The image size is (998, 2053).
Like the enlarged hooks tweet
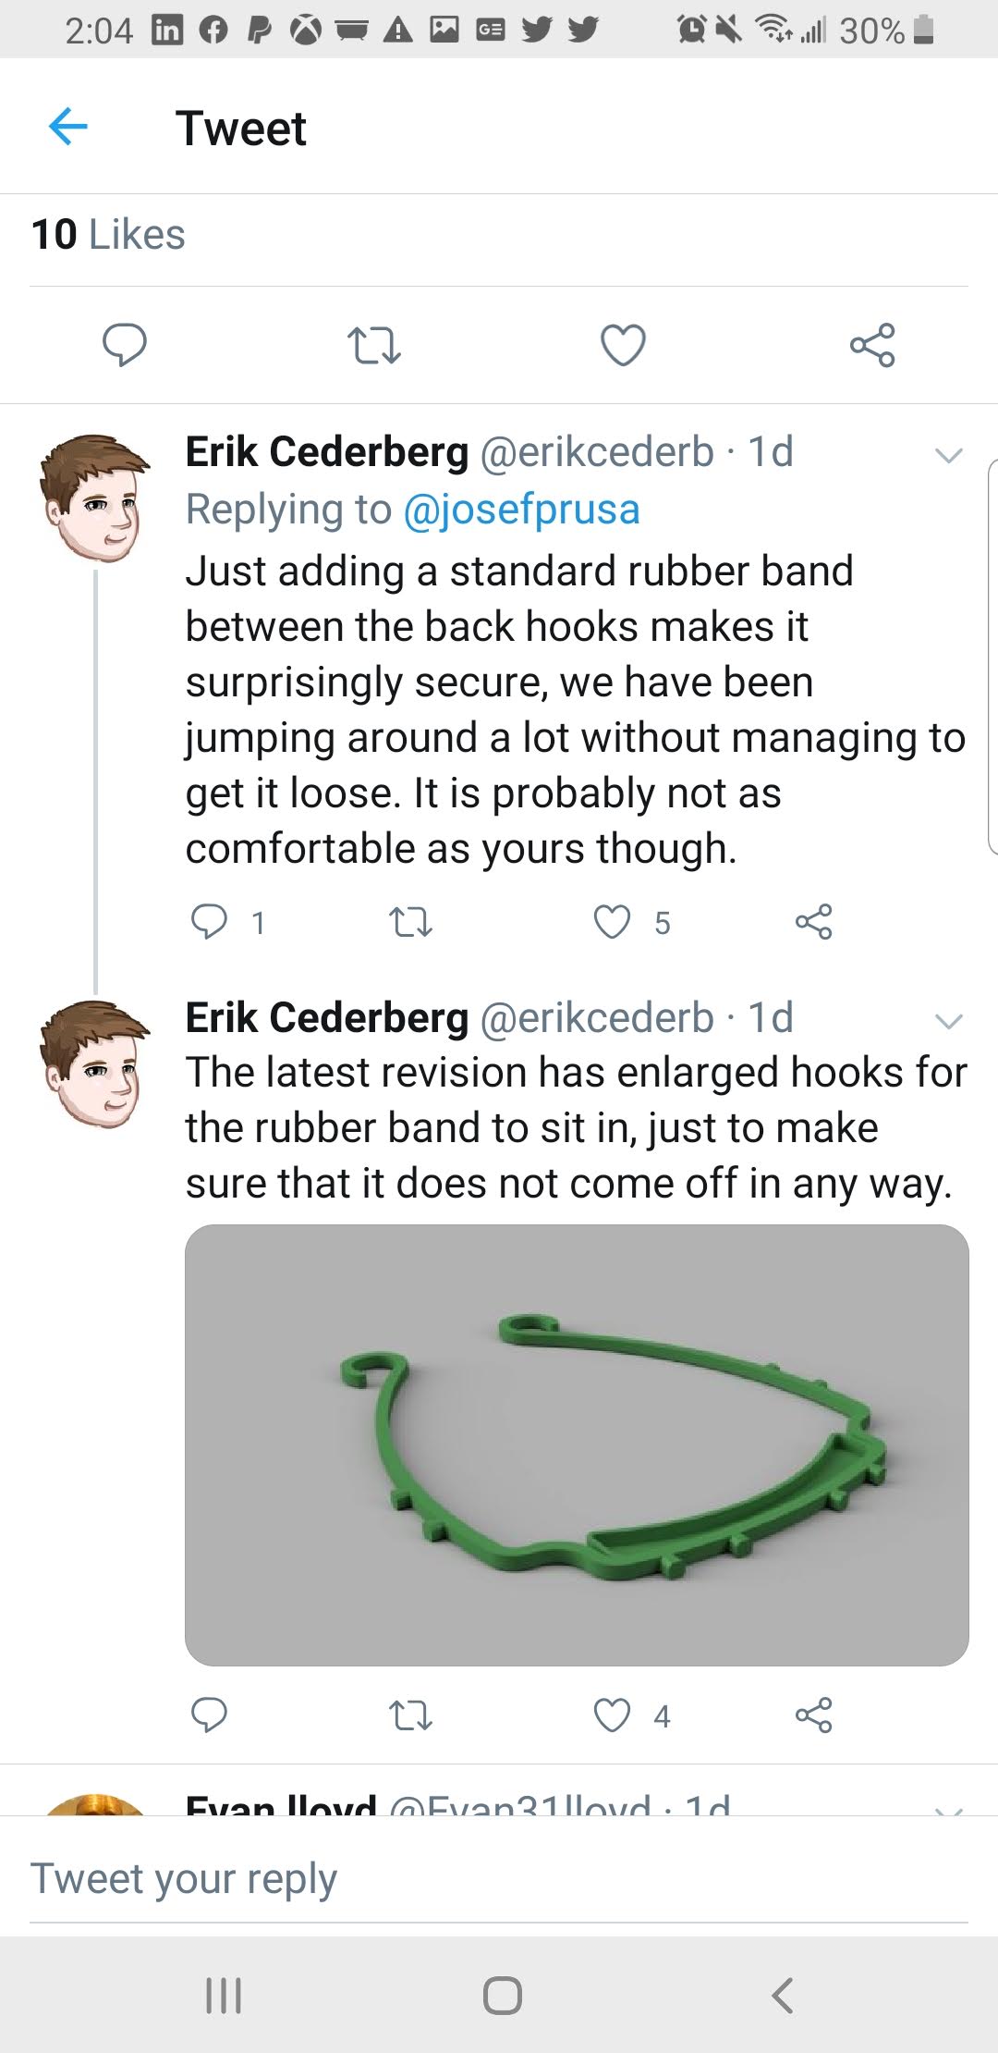(x=613, y=1715)
